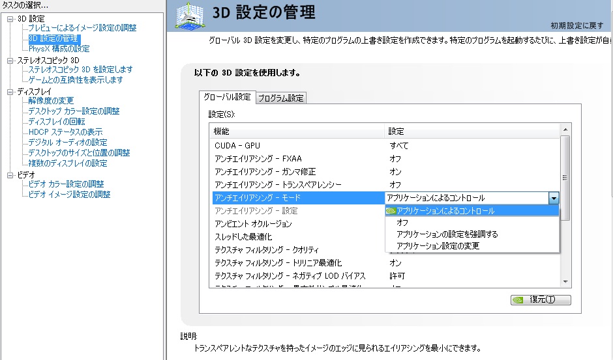The height and width of the screenshot is (360, 613).
Task: Click オン value in ガンマ修正 row
Action: pos(395,172)
